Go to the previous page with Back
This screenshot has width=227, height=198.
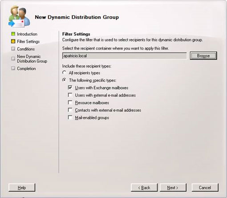(144, 188)
